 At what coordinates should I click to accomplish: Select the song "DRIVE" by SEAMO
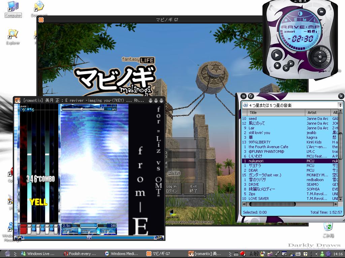tap(290, 184)
